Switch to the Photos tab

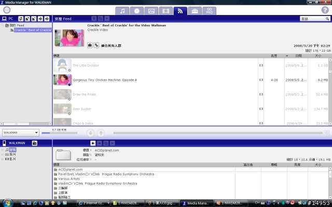(x=151, y=11)
